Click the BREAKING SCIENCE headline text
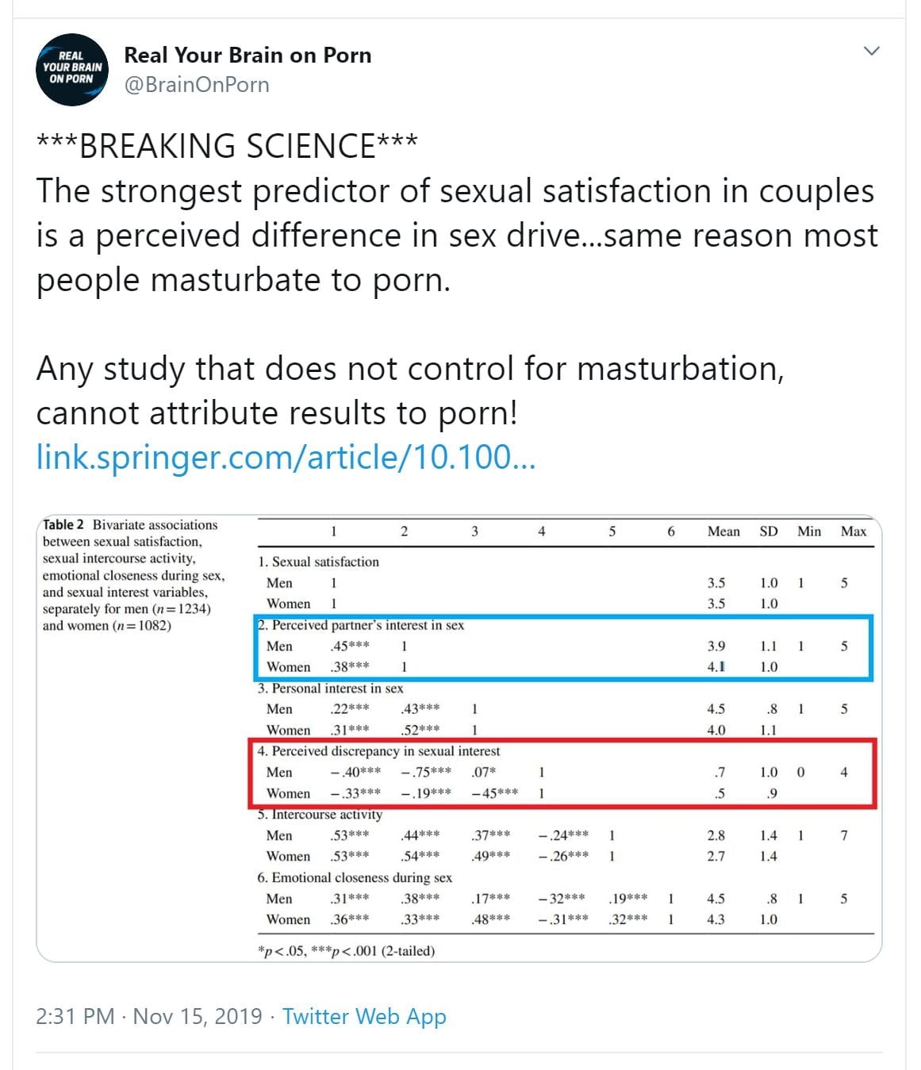Screen dimensions: 921x1070 227,147
